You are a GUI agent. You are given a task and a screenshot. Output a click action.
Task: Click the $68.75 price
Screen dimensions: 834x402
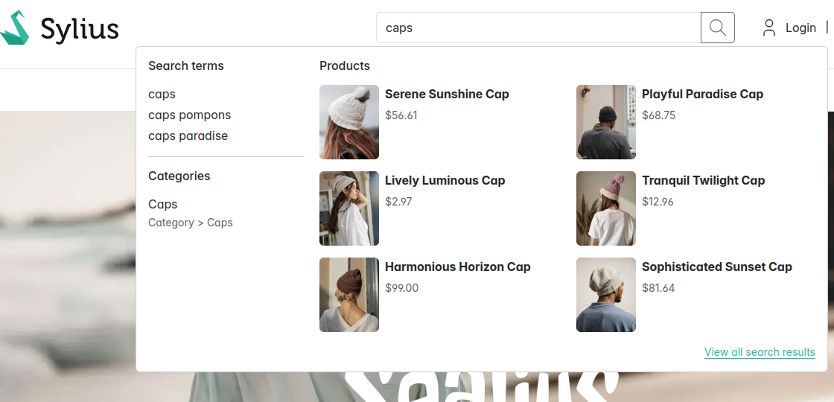click(x=658, y=115)
